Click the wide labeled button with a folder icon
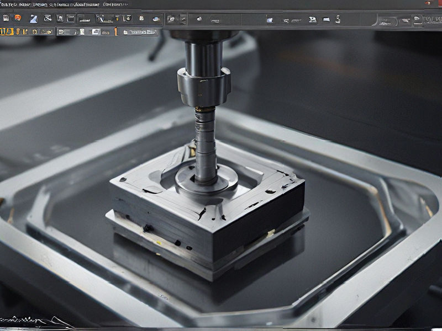Viewport: 442px width, 331px height. coord(140,32)
